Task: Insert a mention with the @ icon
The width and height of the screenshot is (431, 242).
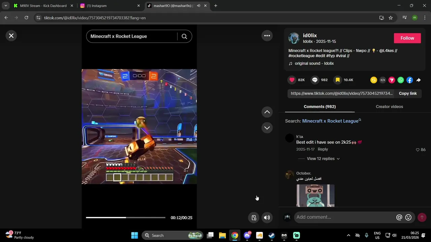Action: [x=399, y=217]
